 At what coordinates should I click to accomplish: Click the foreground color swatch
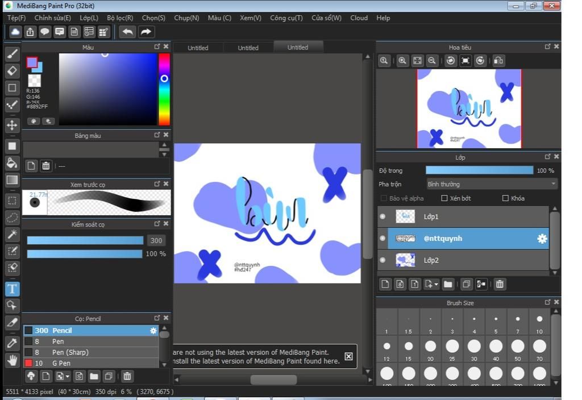click(32, 63)
